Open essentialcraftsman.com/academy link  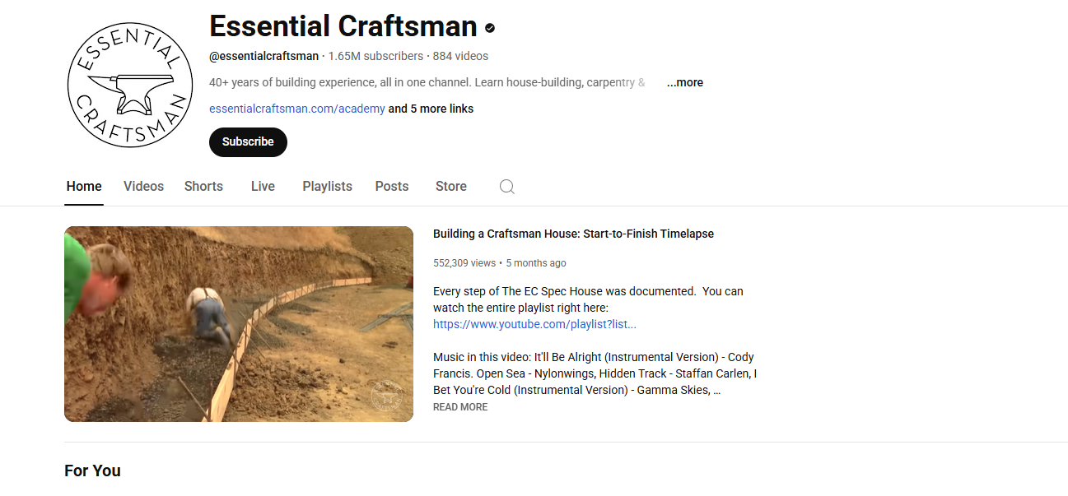click(x=296, y=108)
